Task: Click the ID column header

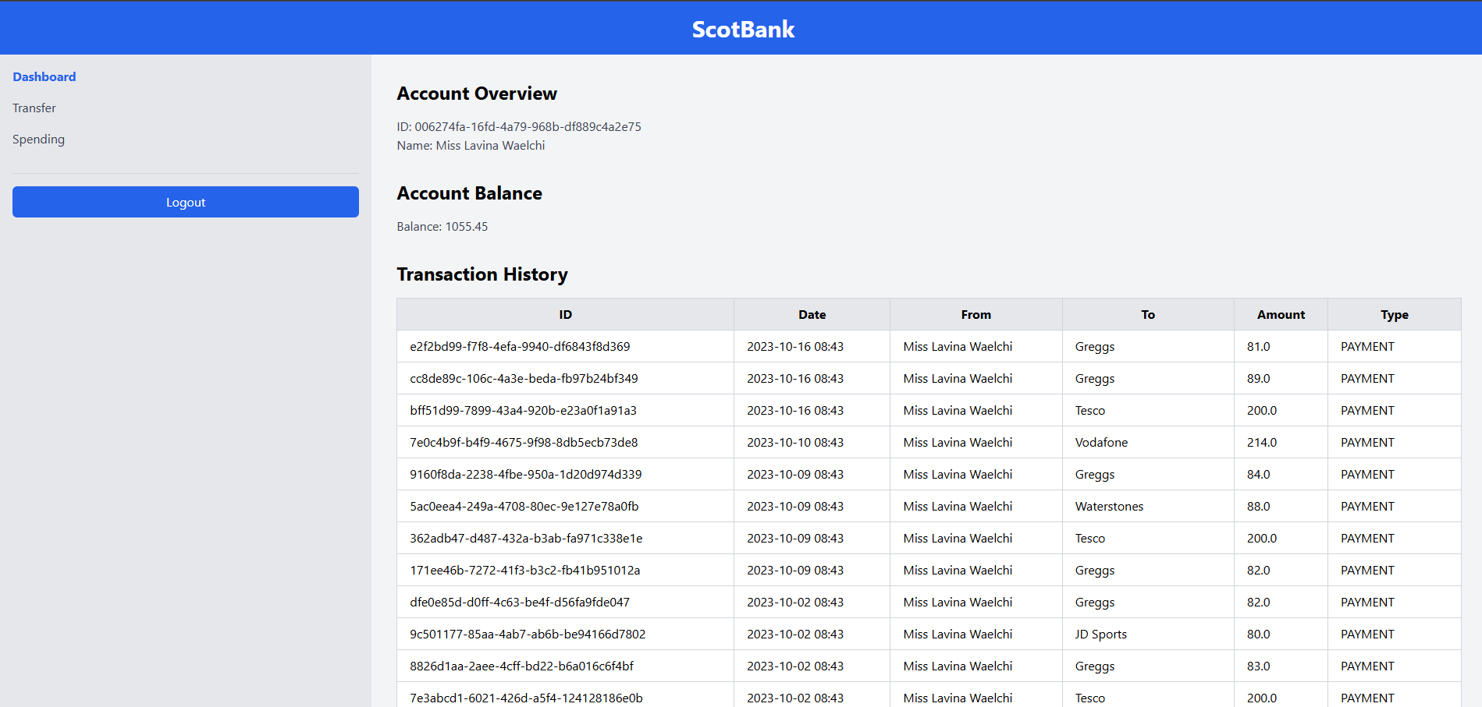Action: (x=565, y=314)
